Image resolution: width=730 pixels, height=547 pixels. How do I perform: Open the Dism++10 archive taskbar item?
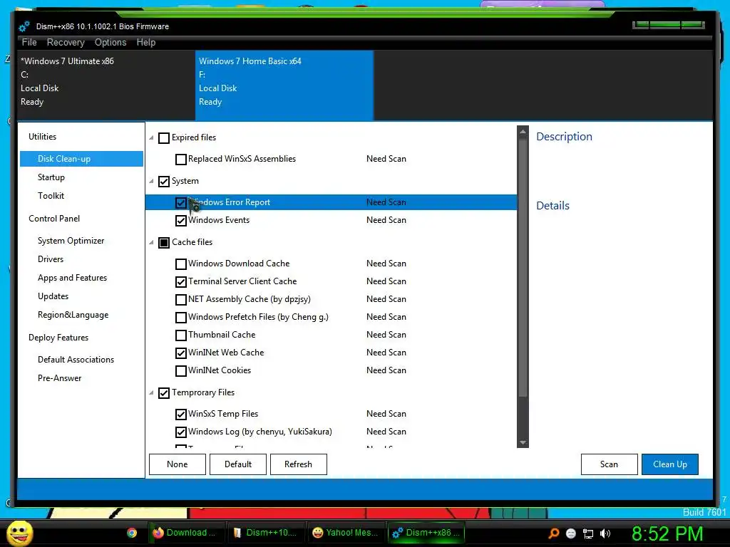click(x=265, y=533)
